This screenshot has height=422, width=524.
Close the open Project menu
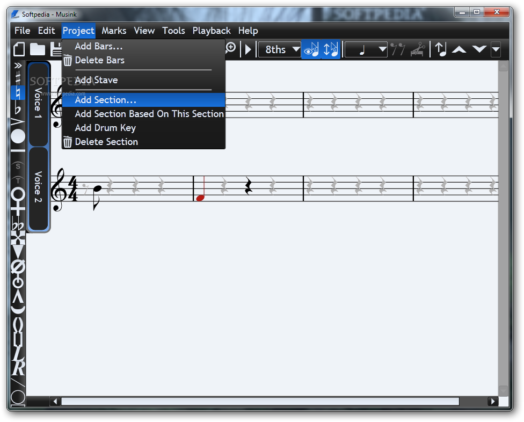pyautogui.click(x=78, y=31)
